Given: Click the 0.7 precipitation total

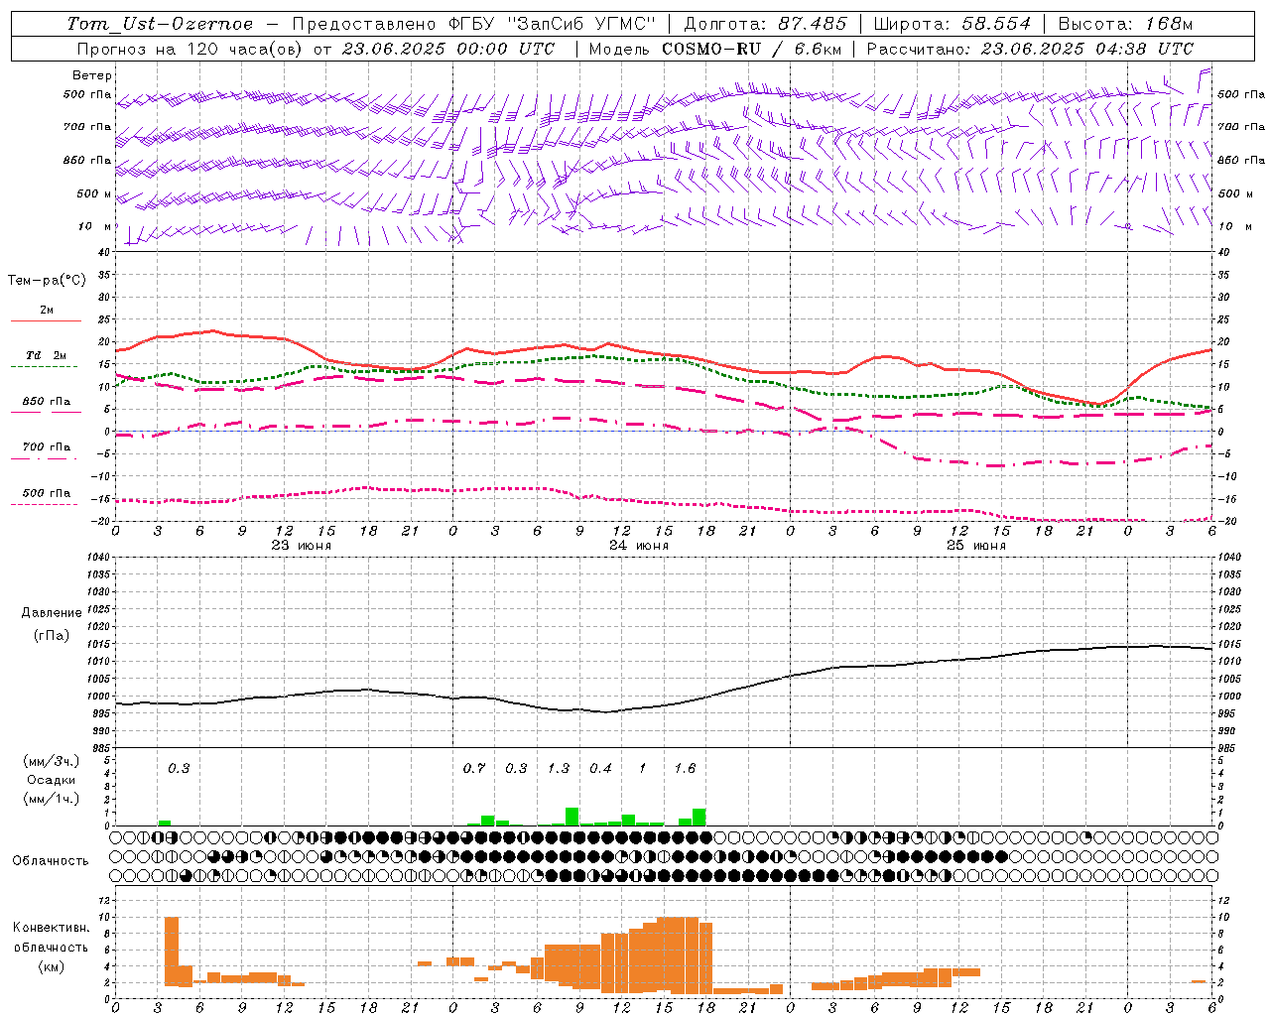Looking at the screenshot, I should 474,768.
